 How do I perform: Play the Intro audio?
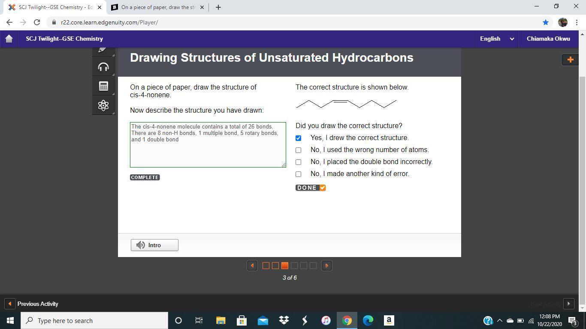pyautogui.click(x=154, y=245)
